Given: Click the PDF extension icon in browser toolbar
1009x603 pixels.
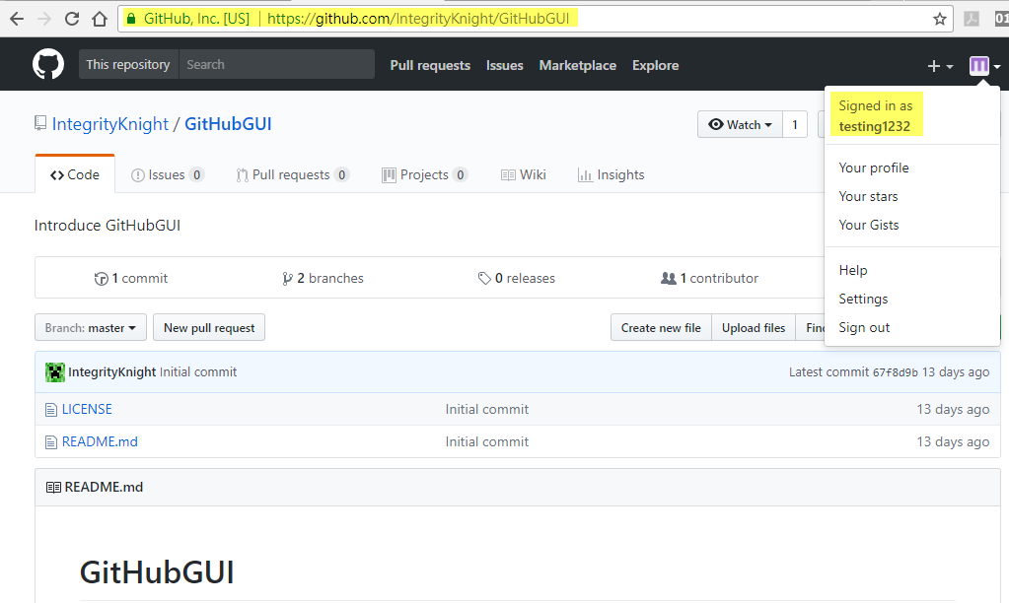Looking at the screenshot, I should click(x=972, y=19).
